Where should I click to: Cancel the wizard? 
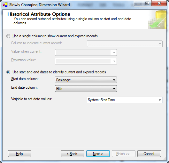coord(149,154)
